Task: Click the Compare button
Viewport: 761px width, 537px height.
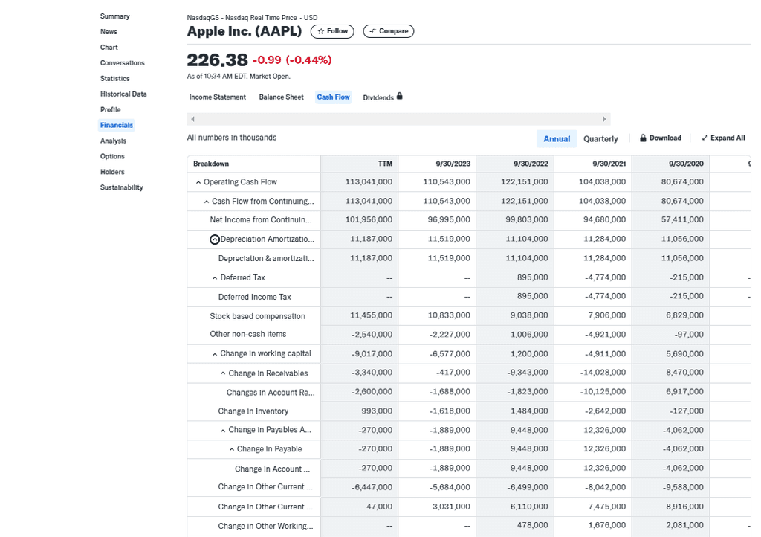Action: click(388, 31)
